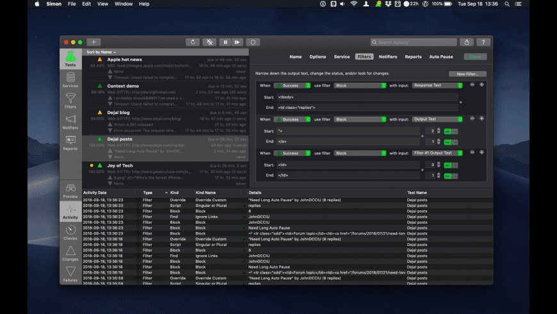Remove the first filter with minus icon

tap(472, 85)
